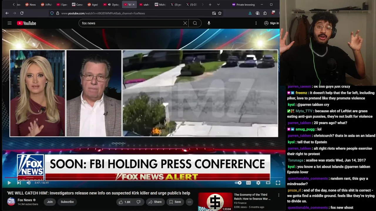Toggle closed captions on the video
Image resolution: width=376 pixels, height=211 pixels.
[249, 183]
